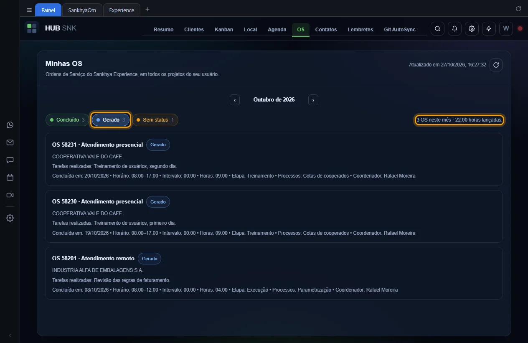Click the Gerado badge on OS 58201

150,259
